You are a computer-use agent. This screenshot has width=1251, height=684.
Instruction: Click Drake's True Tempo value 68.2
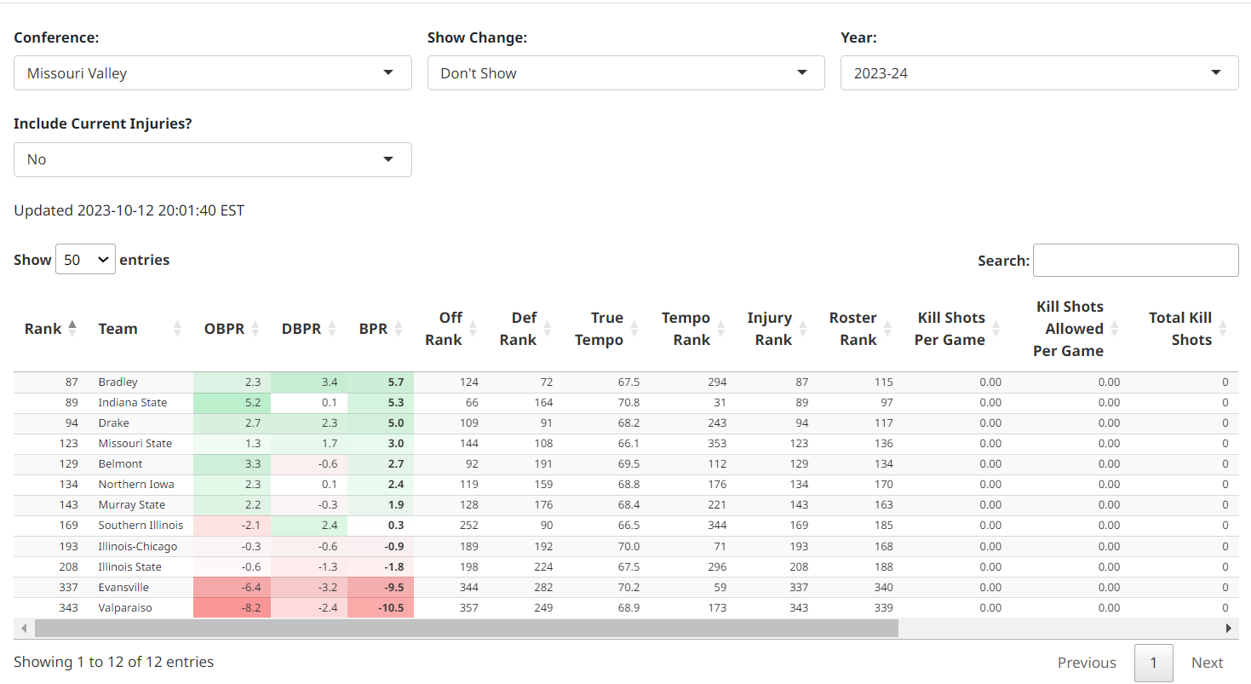tap(630, 423)
